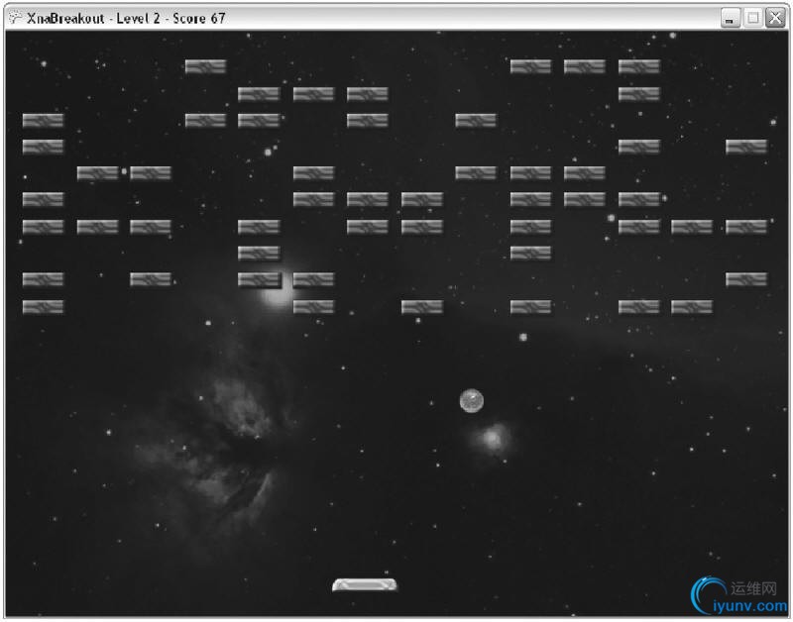
Task: Click the brick overlapping the bright star glow
Action: [x=259, y=279]
